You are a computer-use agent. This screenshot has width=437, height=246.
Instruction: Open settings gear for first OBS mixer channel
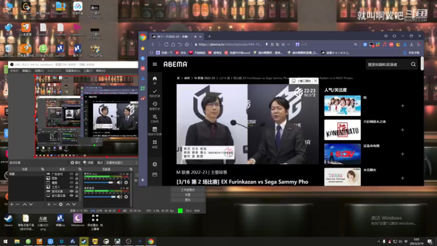coord(126,183)
